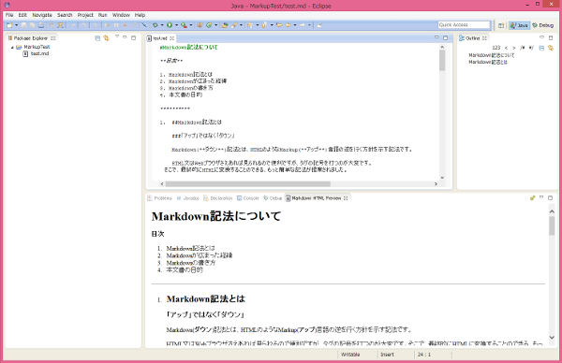562x363 pixels.
Task: Open the dropdown arrow next to External Tools
Action: (x=191, y=25)
